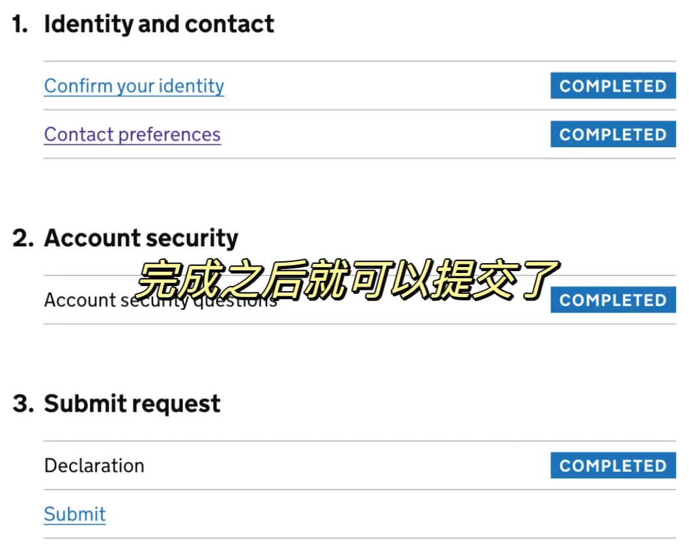Click COMPLETED badge for Account security questions
Image resolution: width=689 pixels, height=557 pixels.
point(613,300)
